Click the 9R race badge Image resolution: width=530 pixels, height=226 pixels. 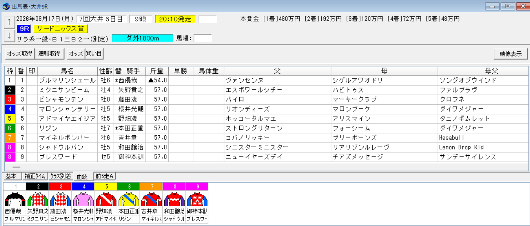(24, 29)
